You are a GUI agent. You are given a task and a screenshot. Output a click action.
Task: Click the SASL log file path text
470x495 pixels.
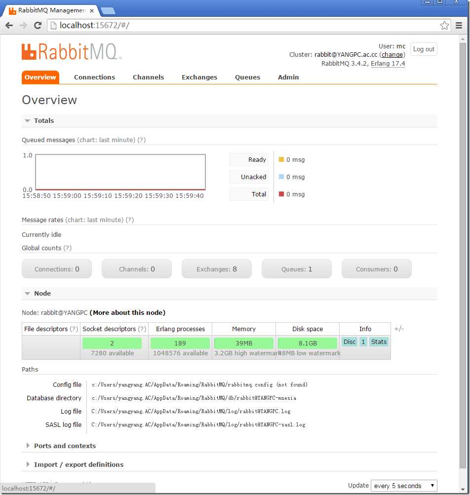coord(198,424)
